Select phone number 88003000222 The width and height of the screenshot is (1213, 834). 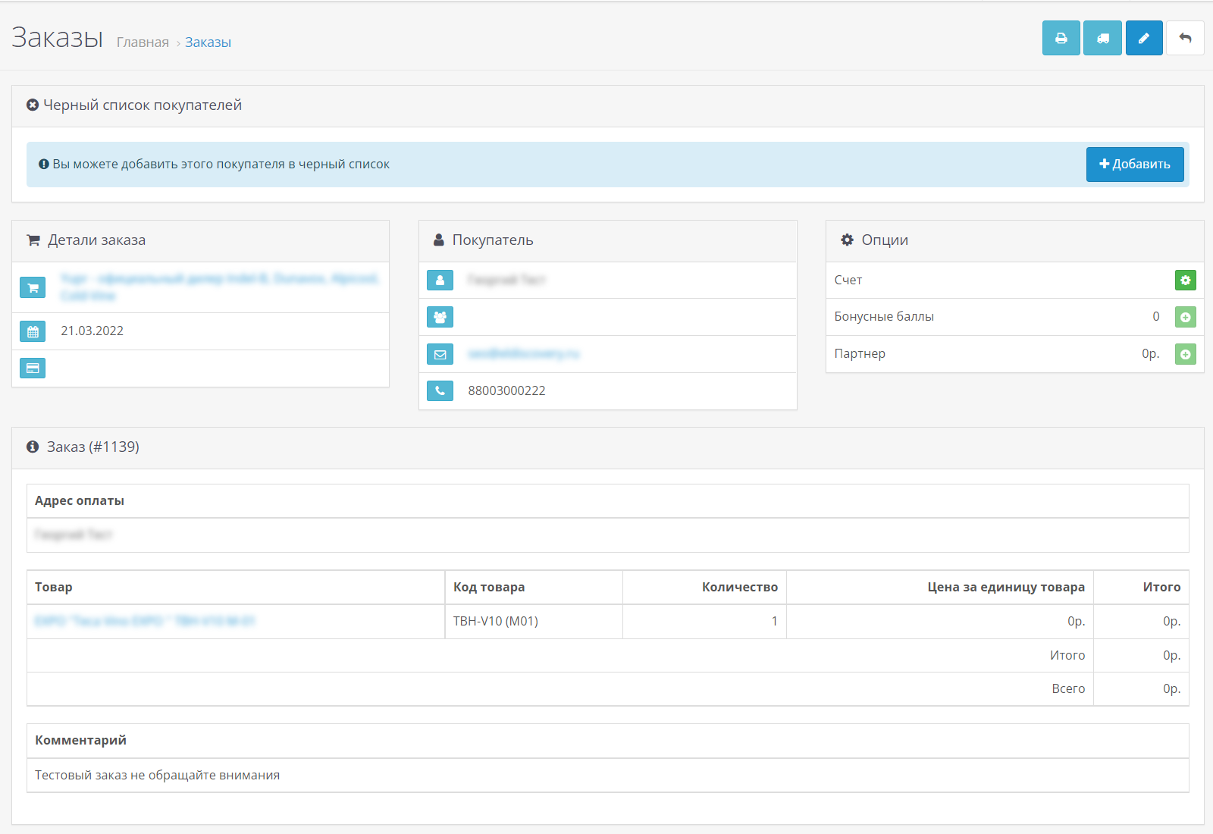[x=507, y=391]
